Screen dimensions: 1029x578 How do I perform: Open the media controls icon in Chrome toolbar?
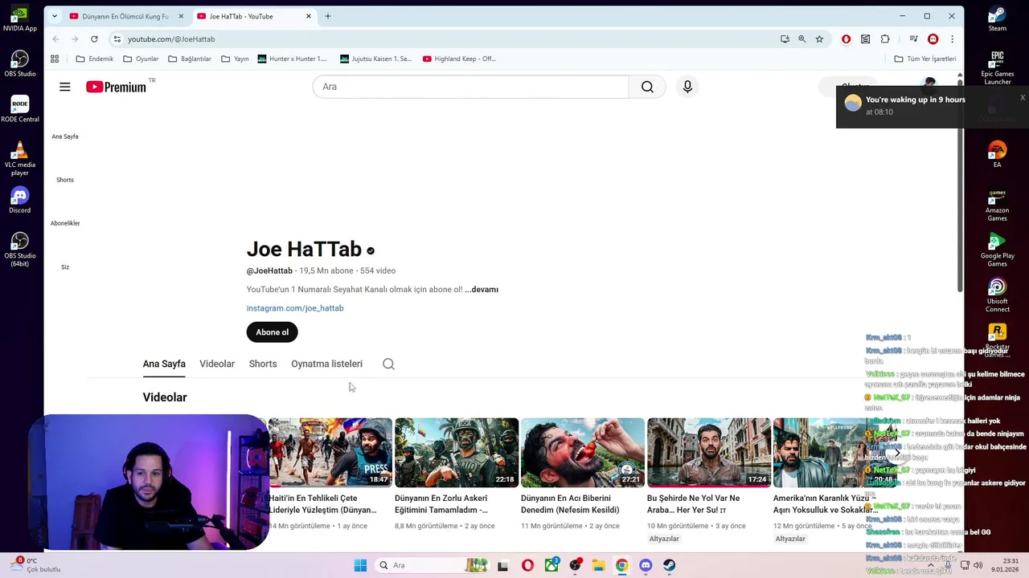point(913,39)
